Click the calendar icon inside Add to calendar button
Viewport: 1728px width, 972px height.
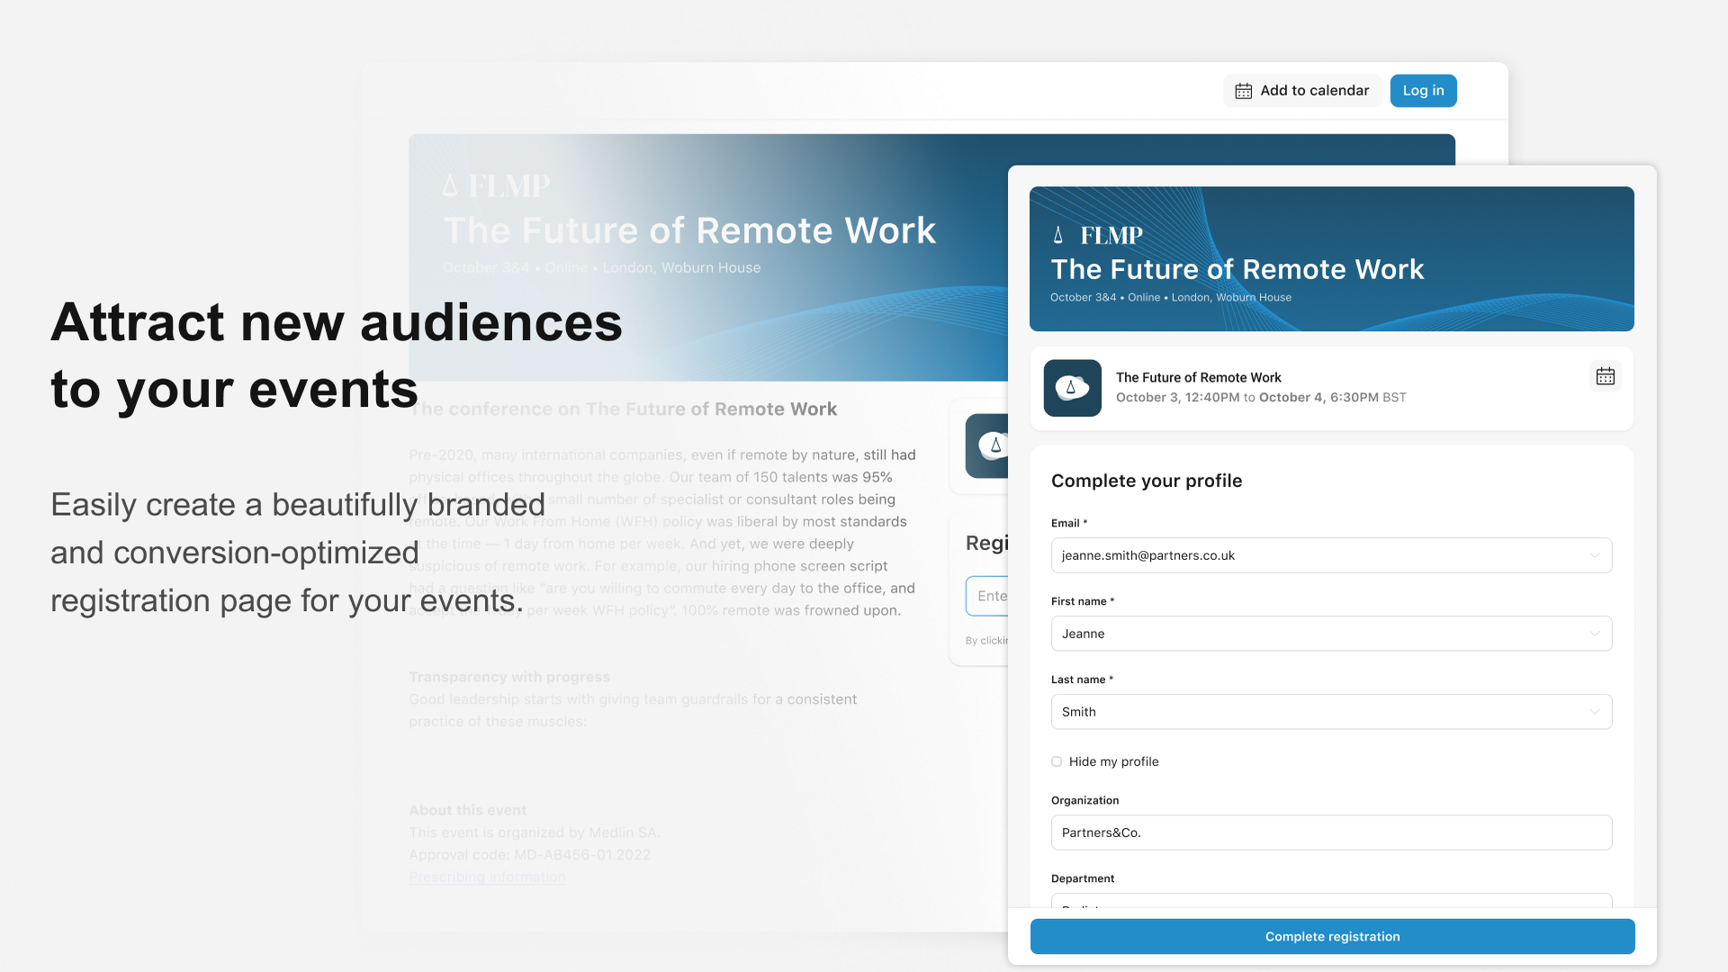pyautogui.click(x=1244, y=90)
